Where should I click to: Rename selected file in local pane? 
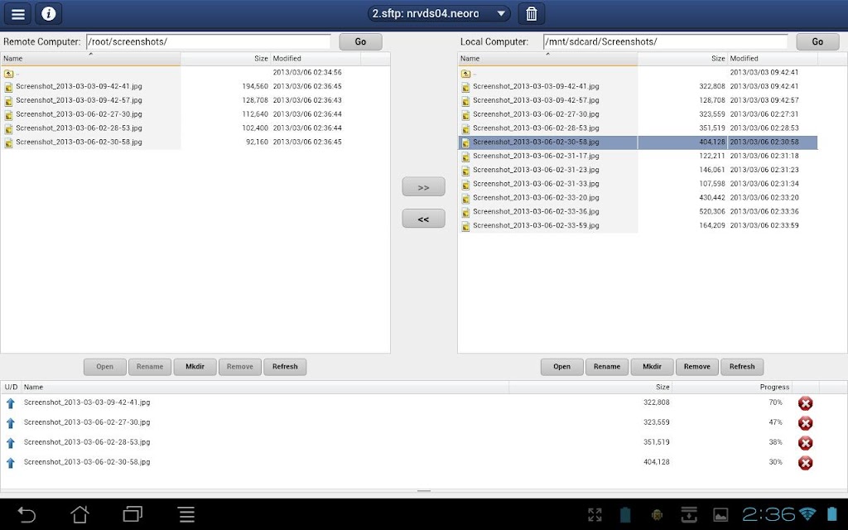coord(607,367)
